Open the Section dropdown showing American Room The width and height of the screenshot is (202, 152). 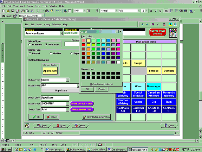click(61, 33)
